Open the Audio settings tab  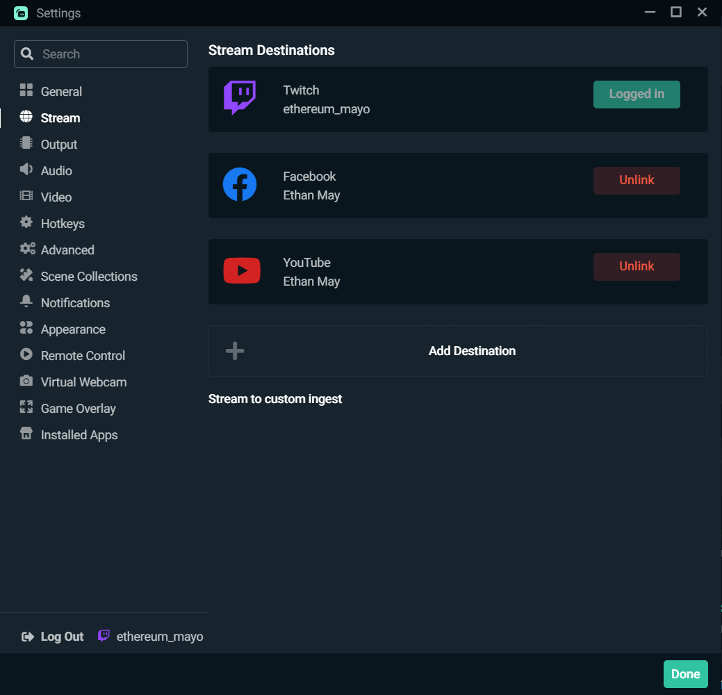57,171
